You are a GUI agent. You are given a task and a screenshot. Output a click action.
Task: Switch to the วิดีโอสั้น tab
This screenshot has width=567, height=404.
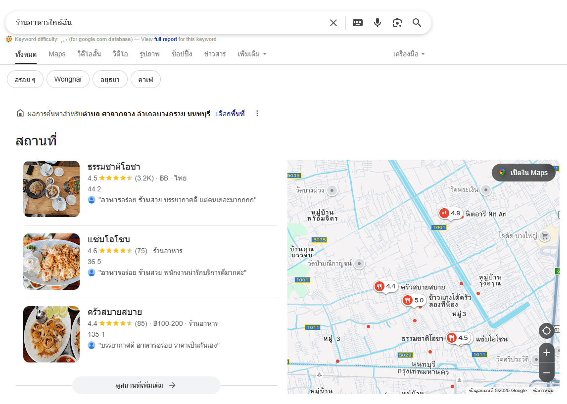click(89, 54)
